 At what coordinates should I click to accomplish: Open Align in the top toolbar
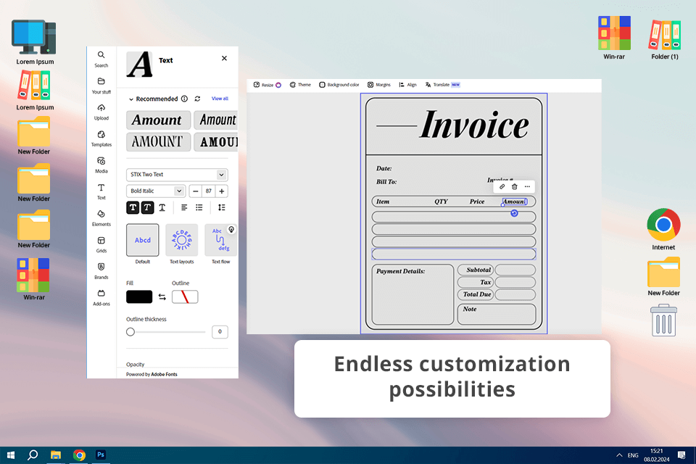(407, 85)
